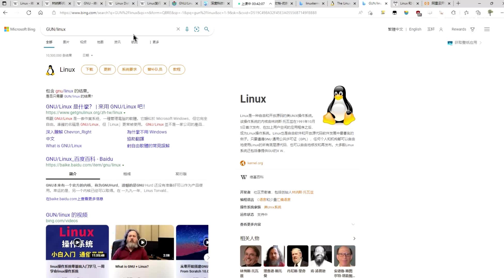The image size is (504, 278).
Task: Open the browser home page
Action: click(x=41, y=13)
